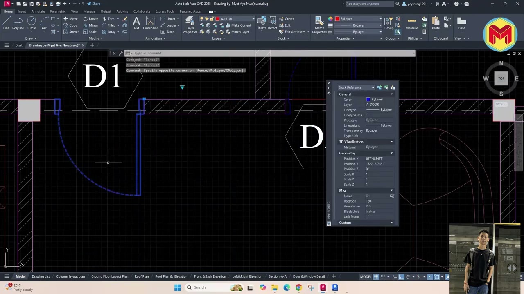Switch to Door &Window Detail layout tab

coord(309,276)
